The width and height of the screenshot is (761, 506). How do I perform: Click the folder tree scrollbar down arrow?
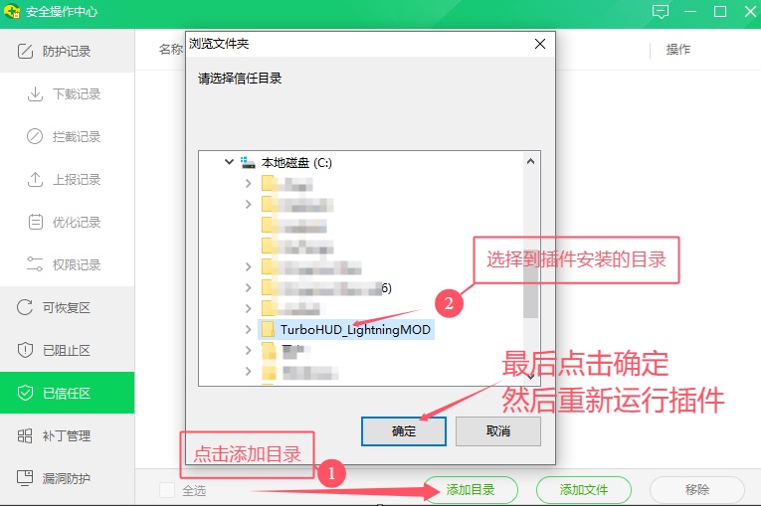[x=531, y=377]
